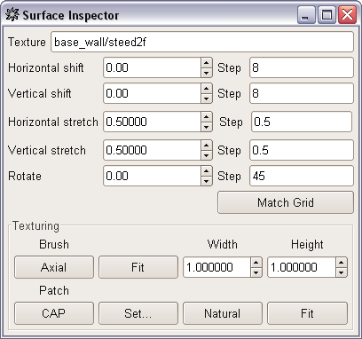Open the patch Set... dialog

(x=138, y=313)
